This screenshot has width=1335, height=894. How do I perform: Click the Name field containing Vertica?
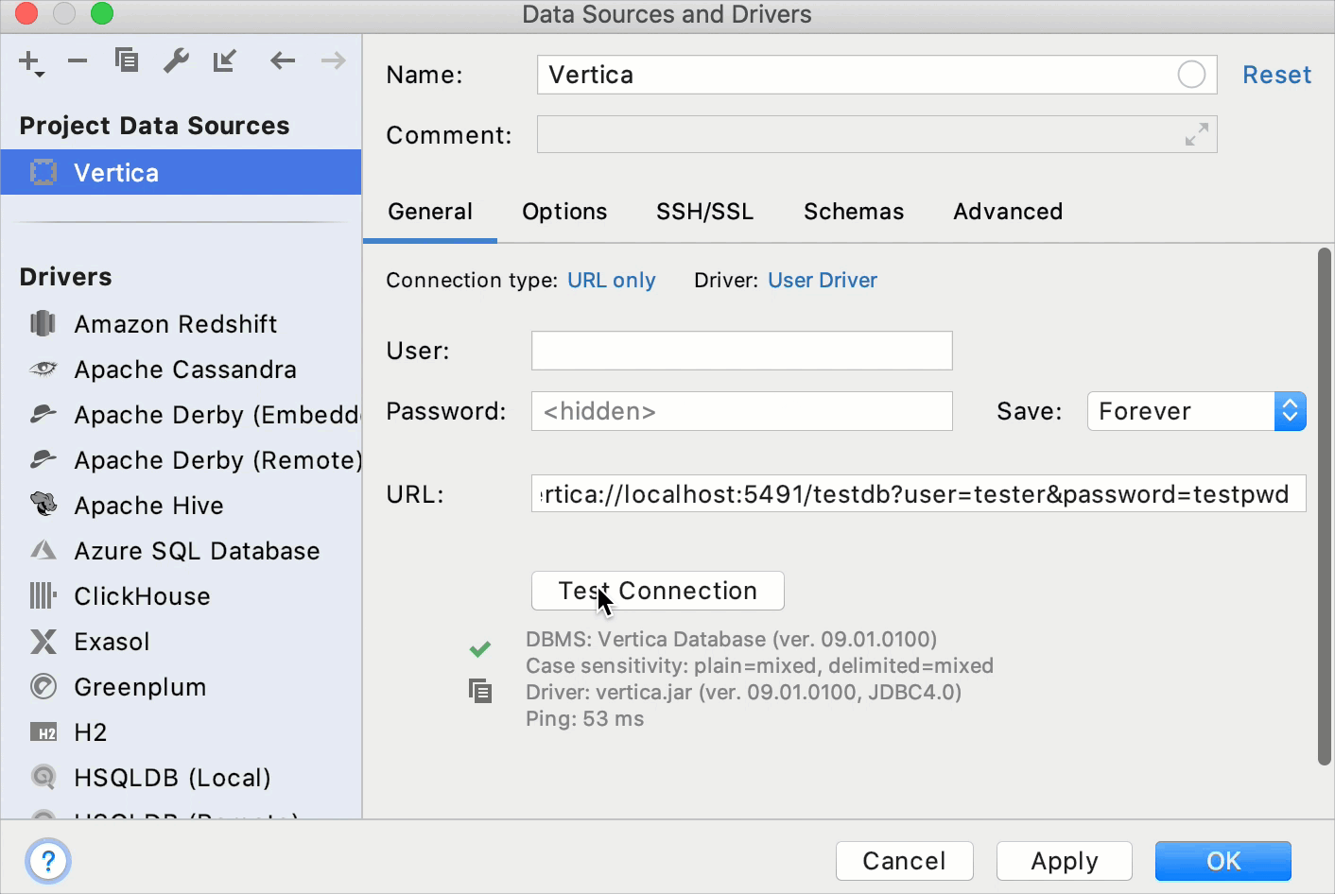click(876, 75)
